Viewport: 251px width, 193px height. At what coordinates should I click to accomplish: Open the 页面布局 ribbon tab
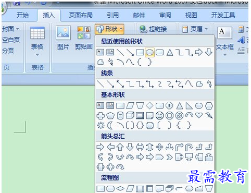point(81,15)
